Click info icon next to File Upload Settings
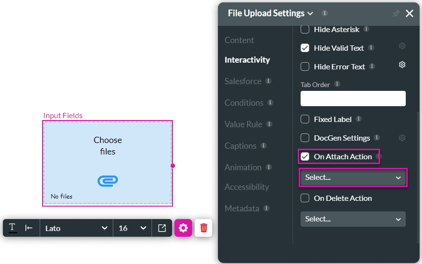The height and width of the screenshot is (264, 422). coord(325,13)
